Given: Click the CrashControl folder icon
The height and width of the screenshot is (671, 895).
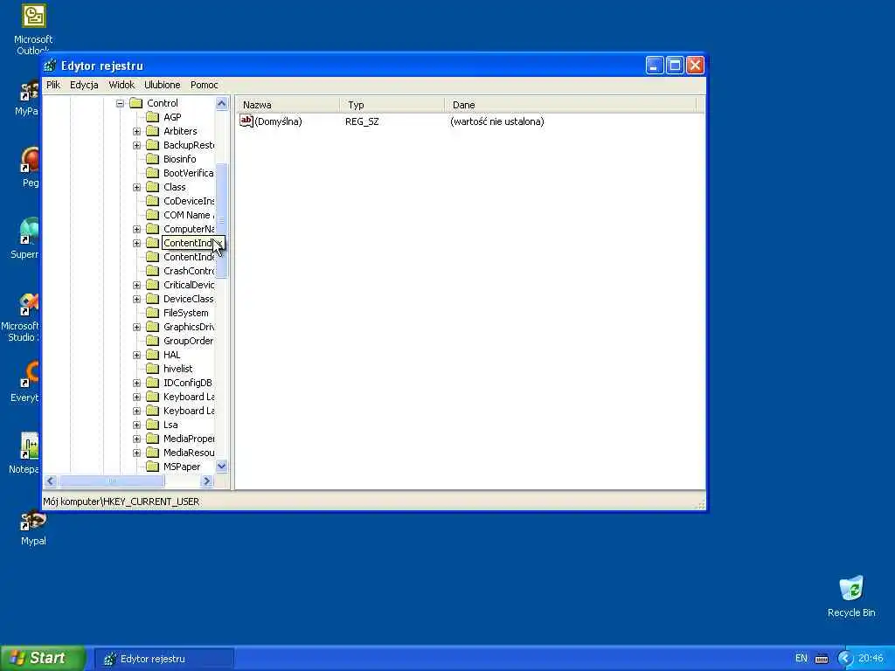Looking at the screenshot, I should pyautogui.click(x=152, y=271).
